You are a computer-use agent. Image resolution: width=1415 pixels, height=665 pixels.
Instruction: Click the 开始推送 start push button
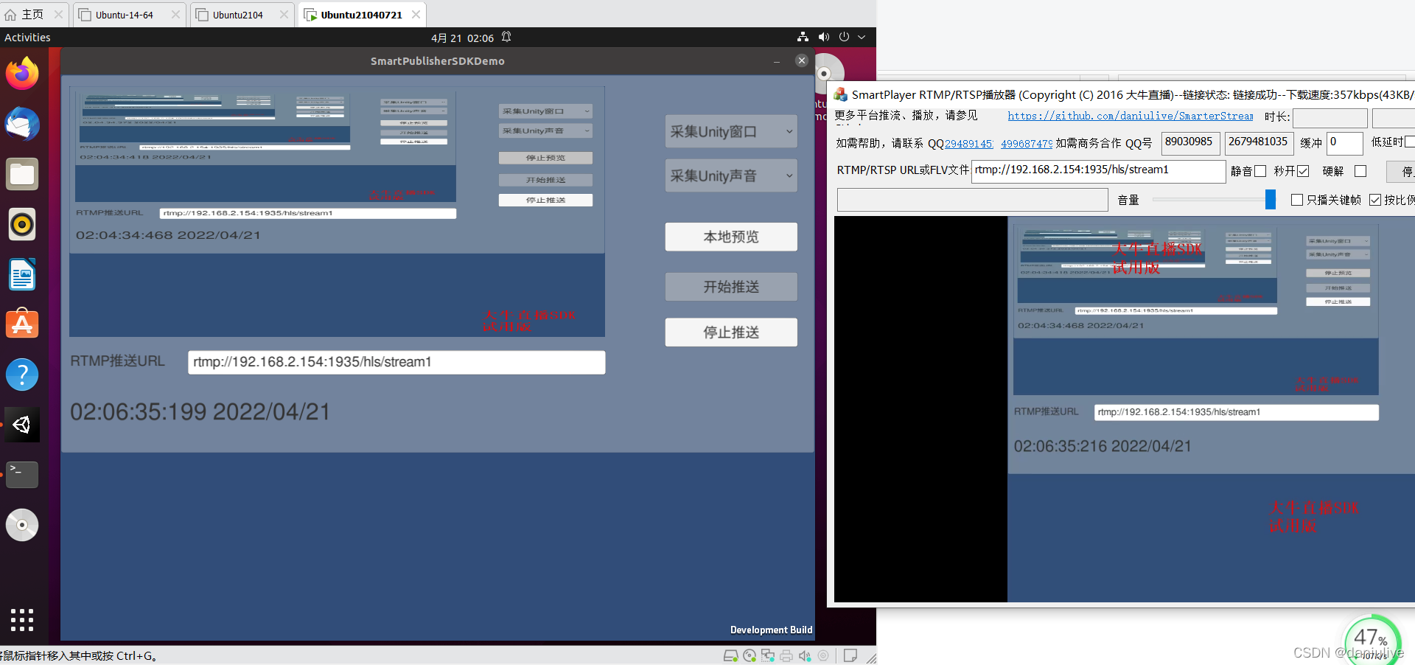pos(731,287)
